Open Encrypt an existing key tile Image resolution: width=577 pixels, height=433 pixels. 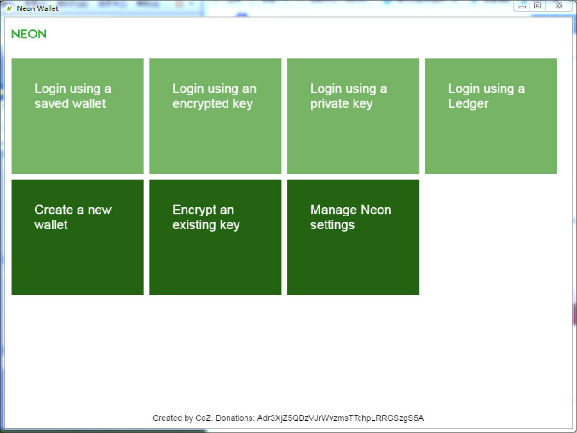[x=215, y=237]
